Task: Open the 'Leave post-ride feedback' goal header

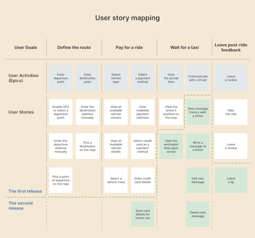Action: pos(231,48)
